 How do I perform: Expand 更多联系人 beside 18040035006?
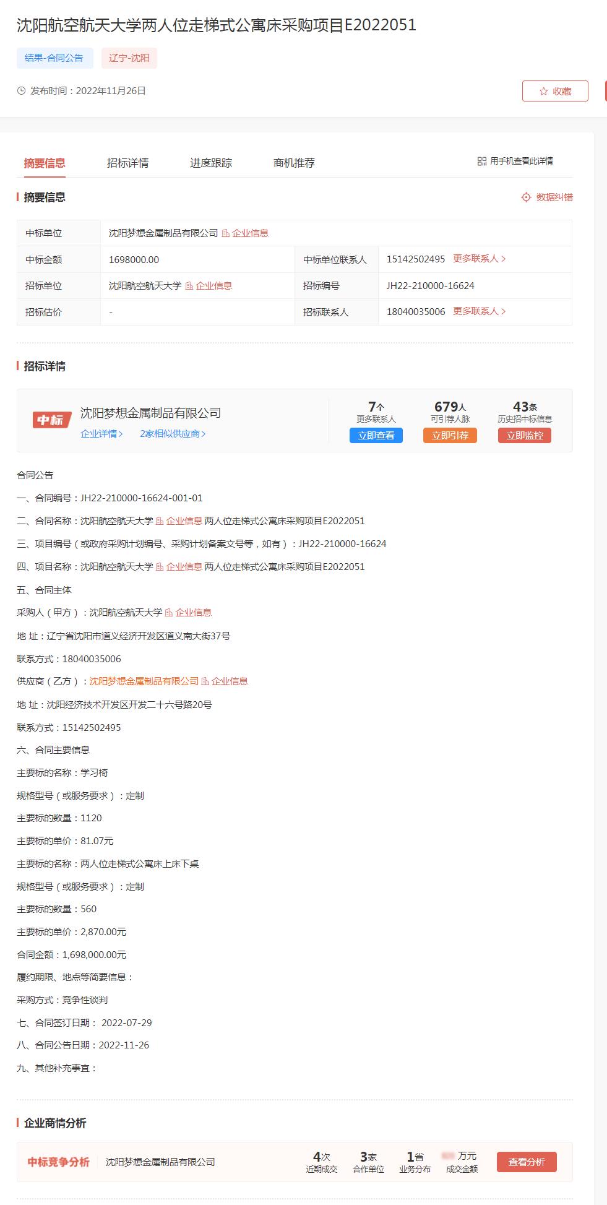tap(480, 311)
